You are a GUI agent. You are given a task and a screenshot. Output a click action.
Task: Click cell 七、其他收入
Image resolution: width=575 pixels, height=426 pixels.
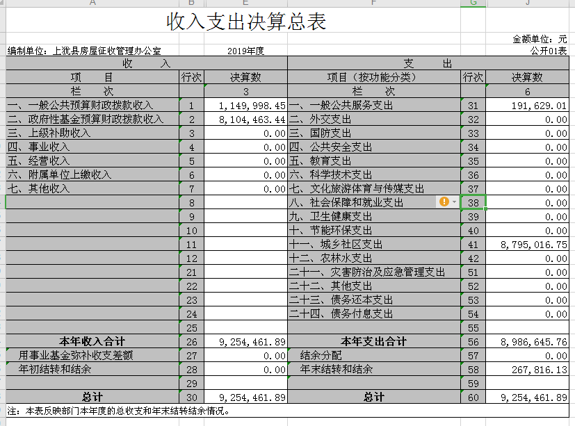[x=92, y=188]
